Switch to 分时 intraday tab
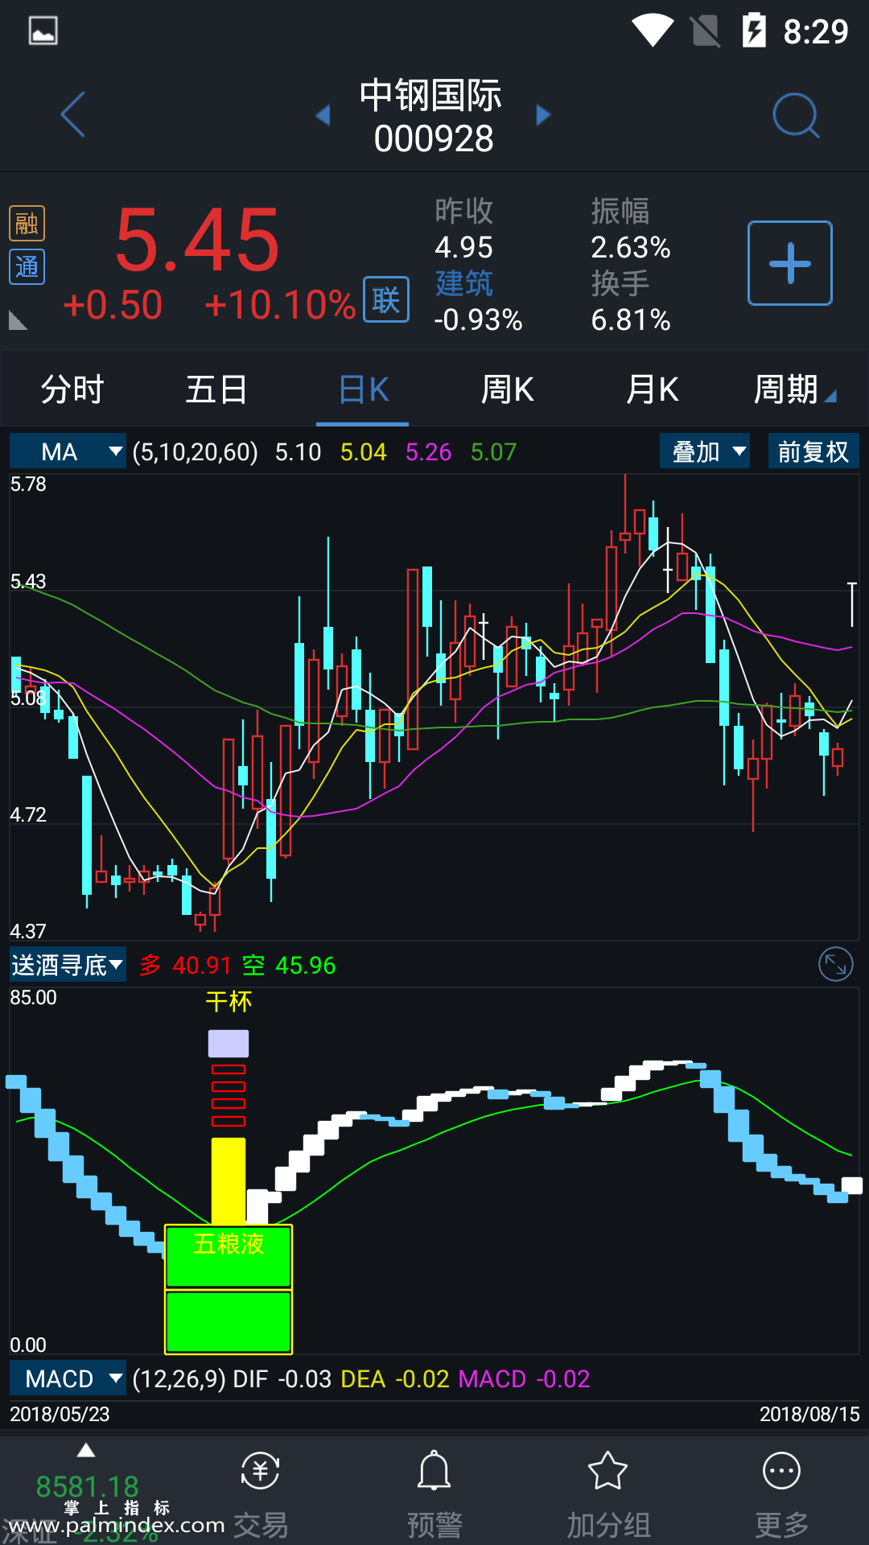 point(72,390)
